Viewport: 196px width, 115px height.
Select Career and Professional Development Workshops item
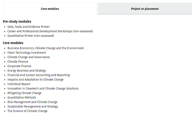[x=50, y=31]
